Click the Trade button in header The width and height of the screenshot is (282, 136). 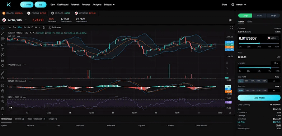(x=27, y=5)
